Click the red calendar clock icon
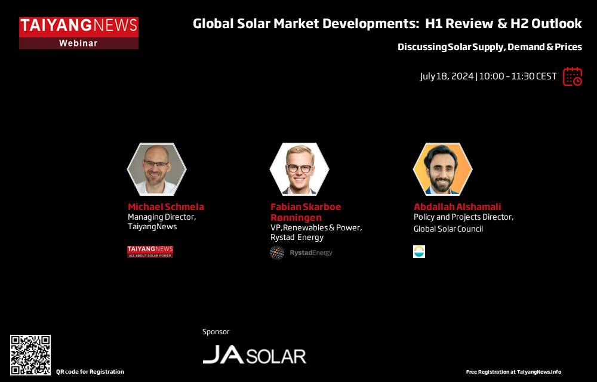 point(573,76)
